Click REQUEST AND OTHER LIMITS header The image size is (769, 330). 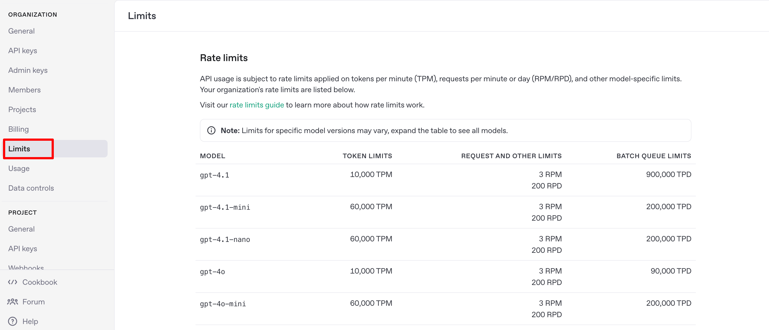[511, 156]
